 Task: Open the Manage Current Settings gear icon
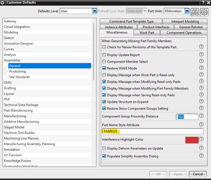point(204,12)
